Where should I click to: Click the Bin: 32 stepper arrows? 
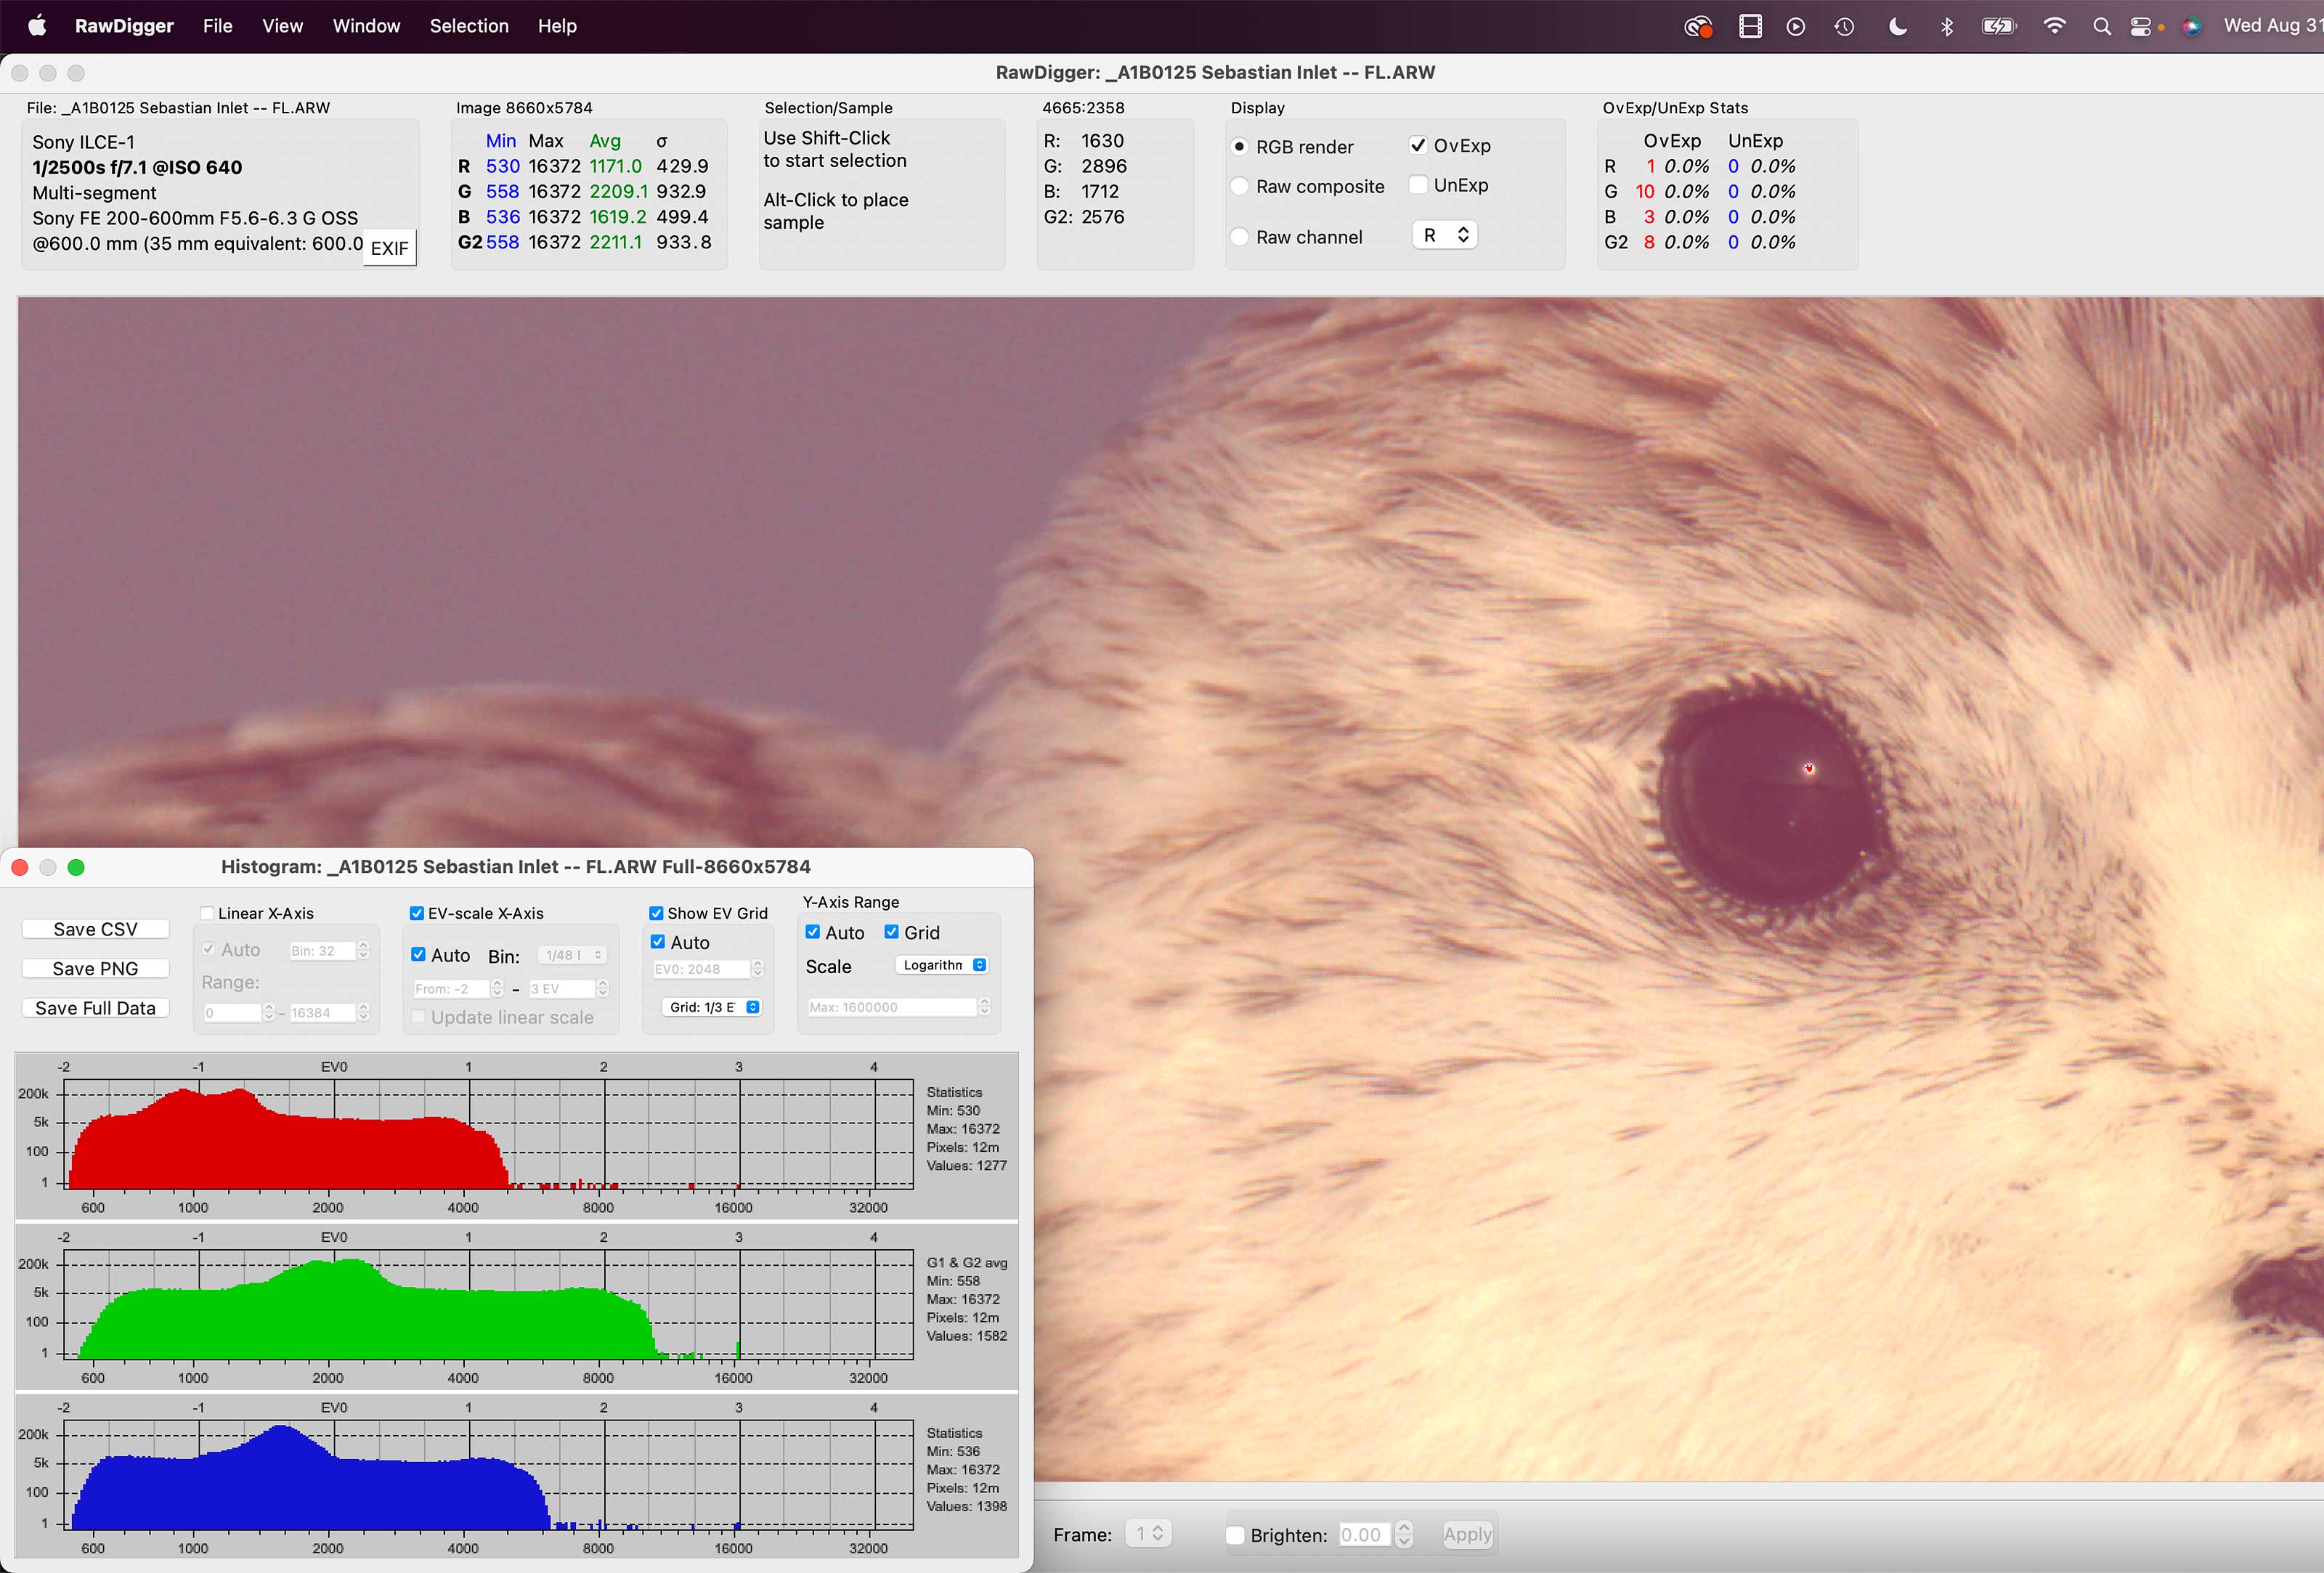(364, 951)
